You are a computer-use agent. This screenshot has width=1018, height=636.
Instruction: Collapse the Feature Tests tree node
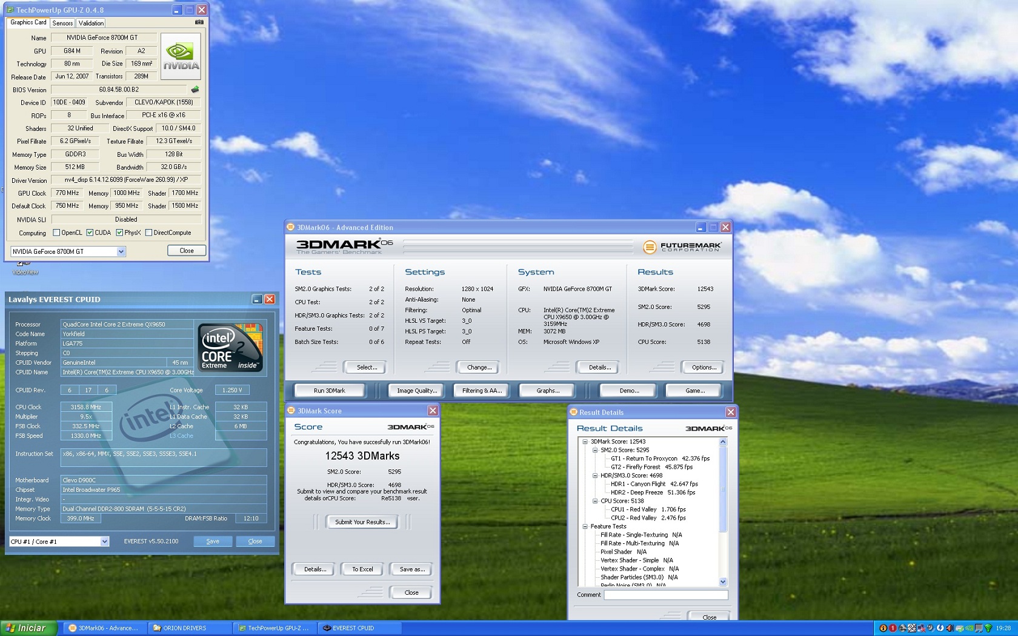[x=585, y=526]
